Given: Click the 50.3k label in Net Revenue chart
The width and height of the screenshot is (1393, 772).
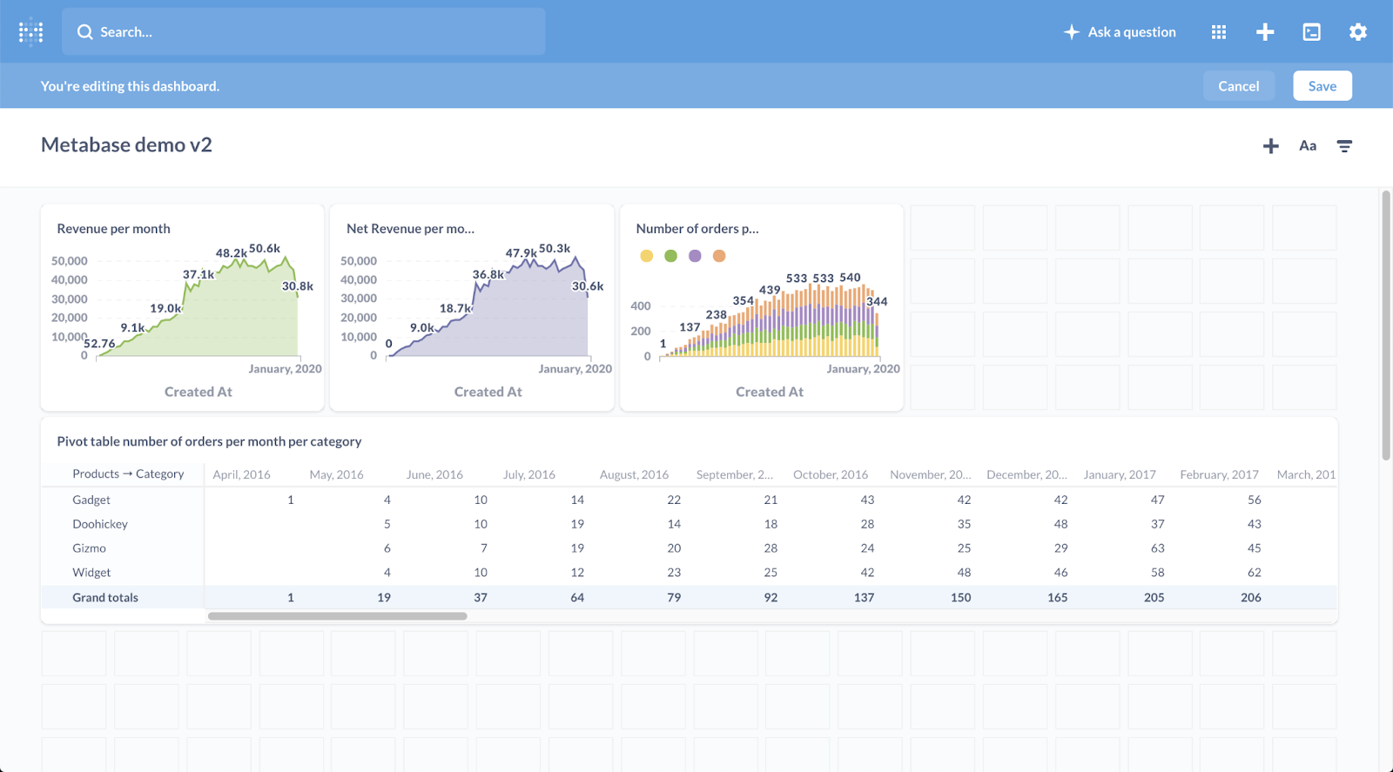Looking at the screenshot, I should click(555, 248).
